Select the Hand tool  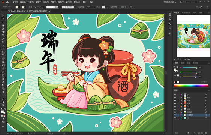tap(3, 102)
